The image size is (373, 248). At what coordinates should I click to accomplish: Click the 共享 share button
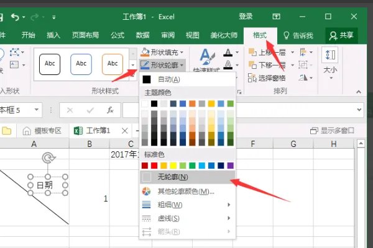pos(341,35)
